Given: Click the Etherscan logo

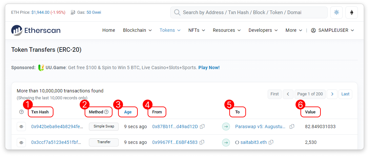Looking at the screenshot, I should [x=36, y=30].
